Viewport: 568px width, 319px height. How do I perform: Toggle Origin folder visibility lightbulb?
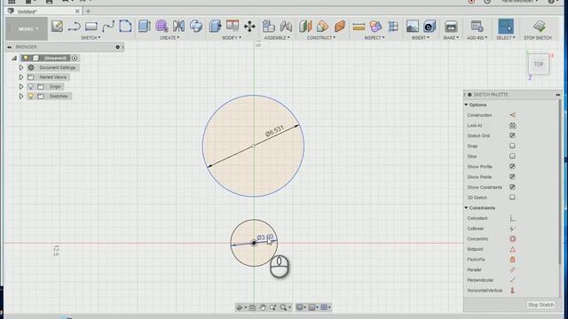(x=31, y=87)
